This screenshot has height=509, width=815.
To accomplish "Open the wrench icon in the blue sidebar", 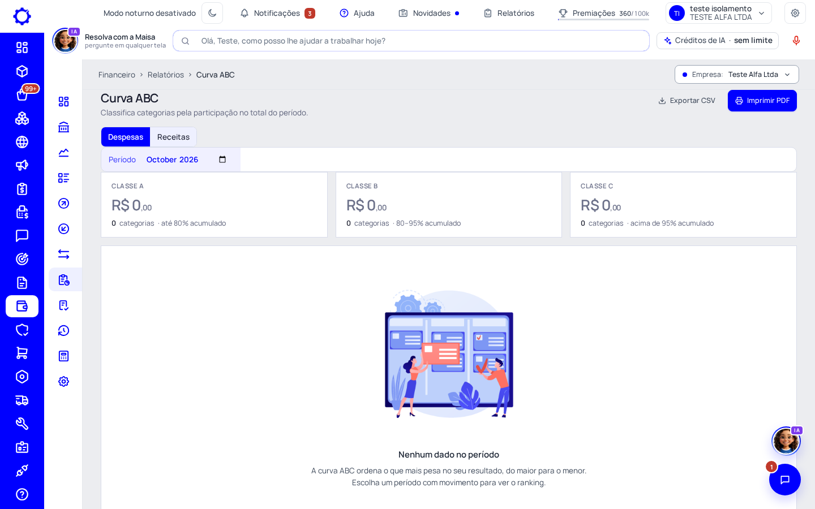I will point(22,424).
